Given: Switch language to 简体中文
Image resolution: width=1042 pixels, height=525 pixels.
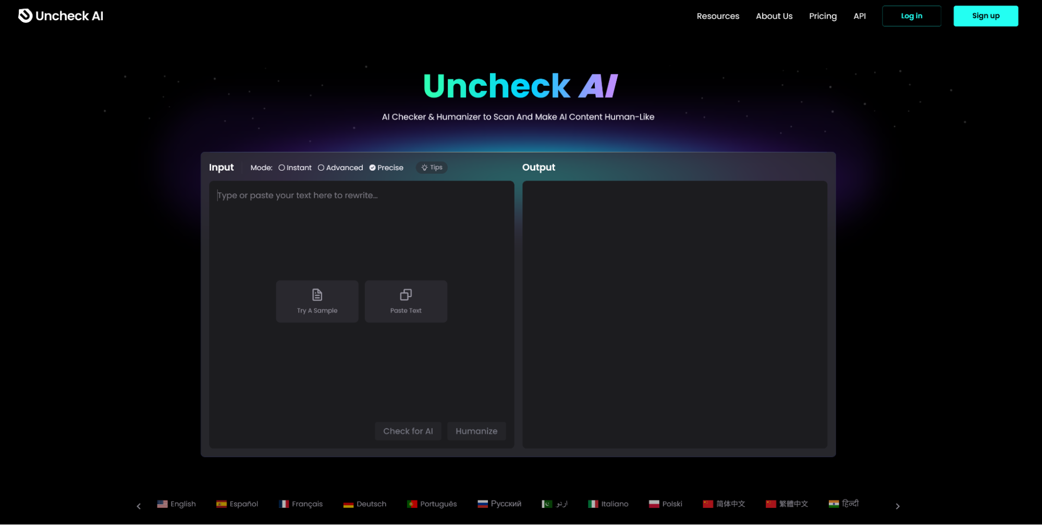Looking at the screenshot, I should pos(724,504).
